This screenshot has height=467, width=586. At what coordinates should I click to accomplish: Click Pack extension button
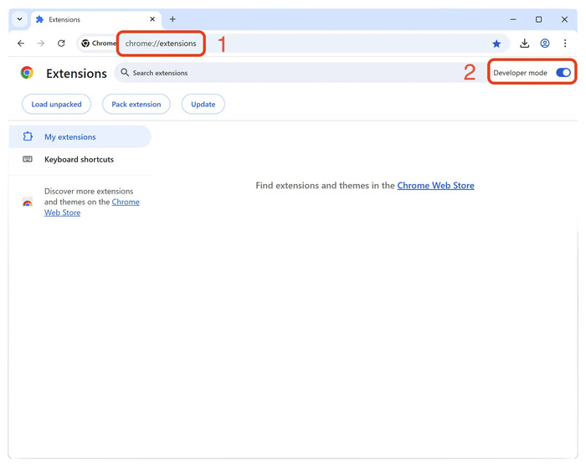coord(136,105)
